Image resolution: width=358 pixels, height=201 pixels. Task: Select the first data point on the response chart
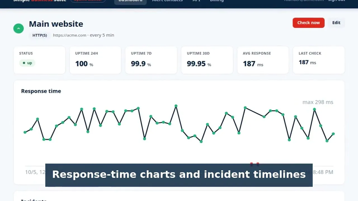coord(25,132)
